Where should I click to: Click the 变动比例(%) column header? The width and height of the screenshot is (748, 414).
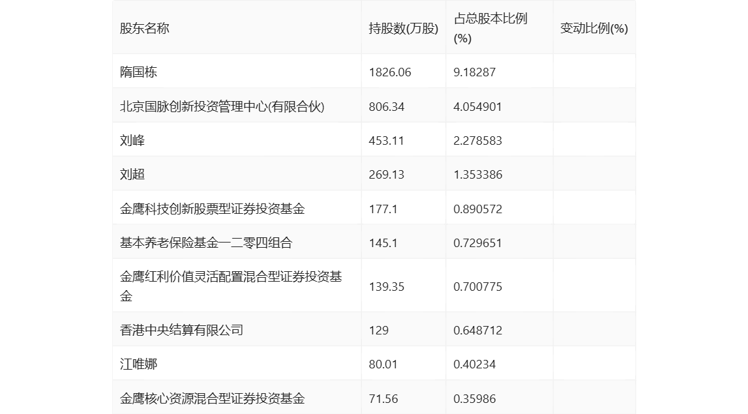coord(594,29)
